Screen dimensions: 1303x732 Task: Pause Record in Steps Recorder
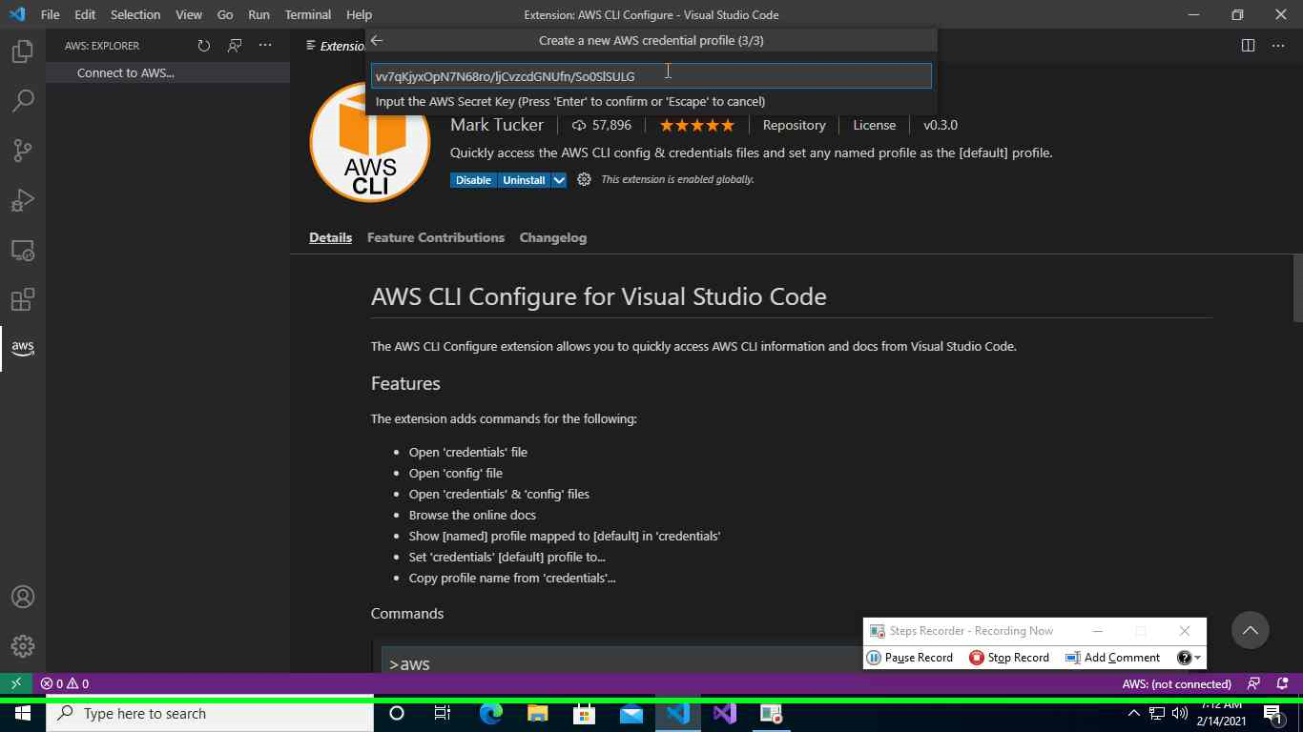click(x=910, y=658)
